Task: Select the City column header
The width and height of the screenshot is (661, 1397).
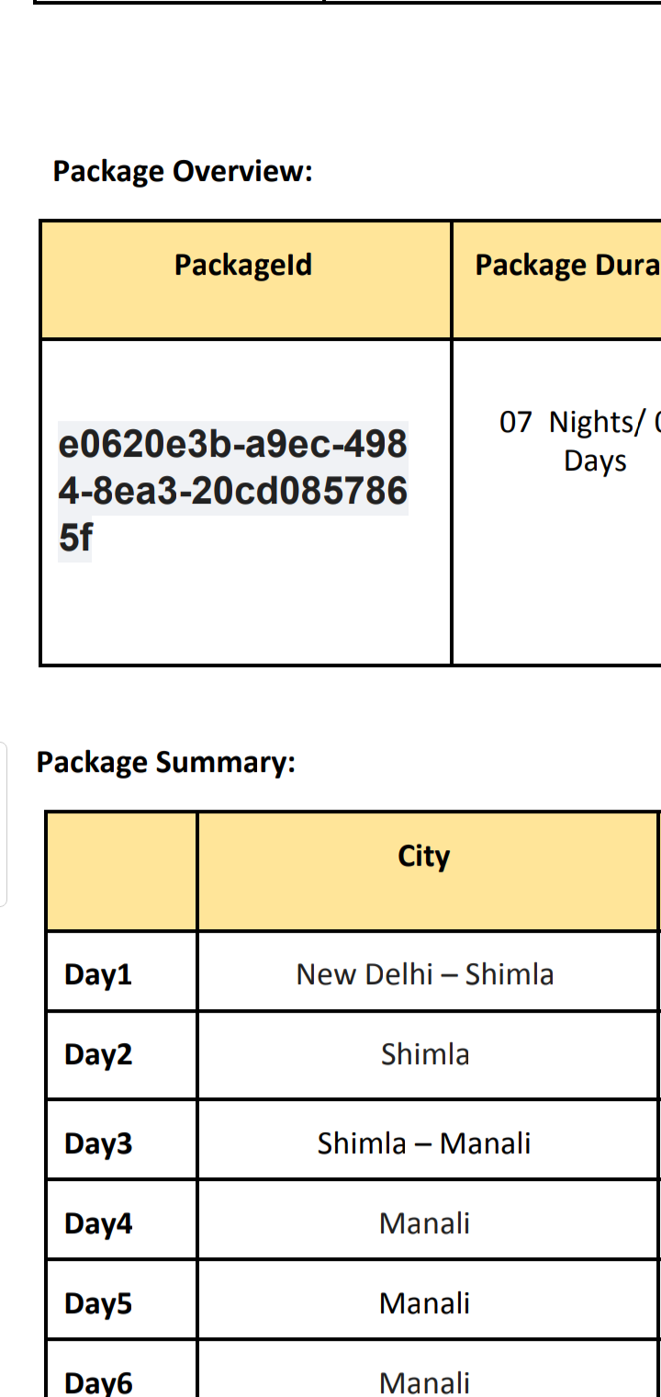Action: 424,857
